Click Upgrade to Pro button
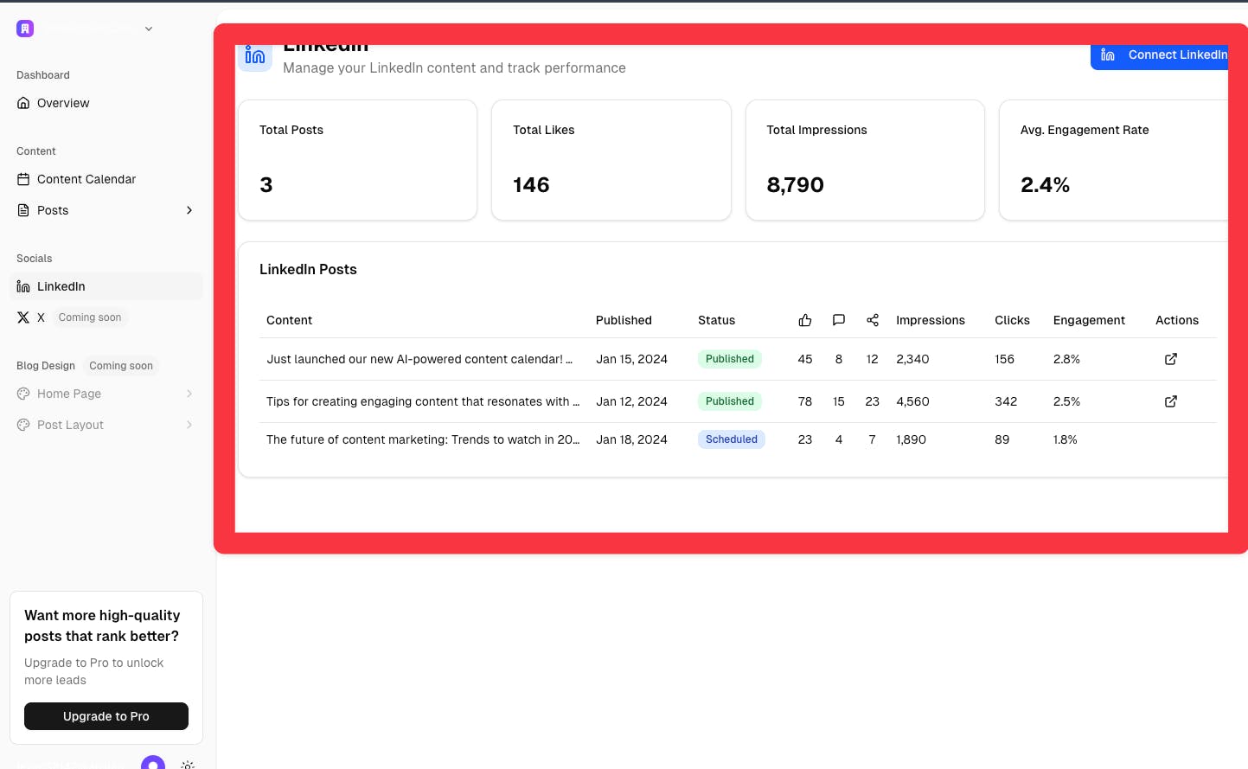Image resolution: width=1248 pixels, height=769 pixels. [106, 716]
